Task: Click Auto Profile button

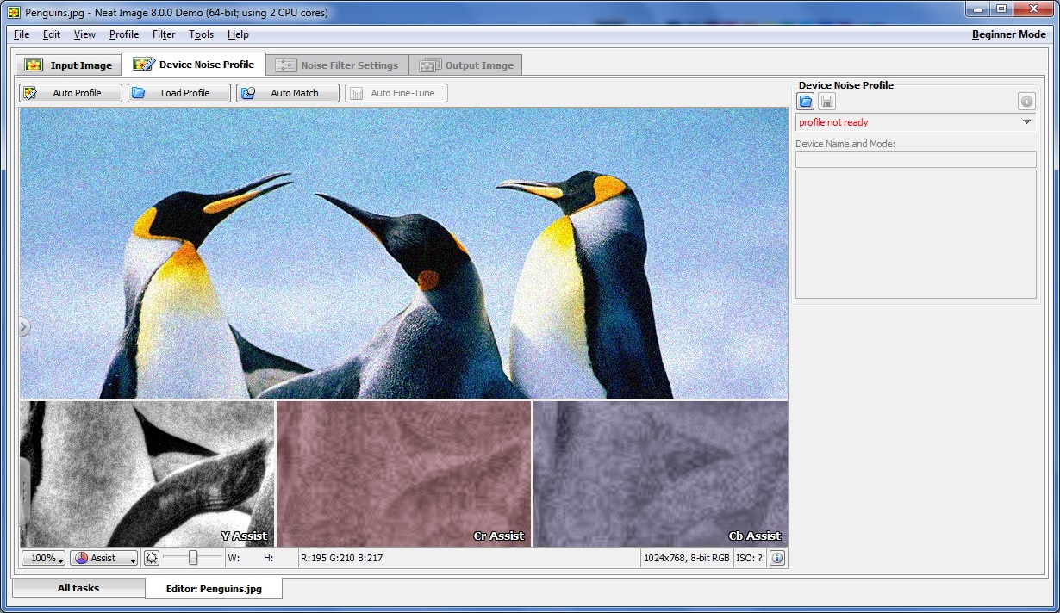Action: pyautogui.click(x=71, y=93)
